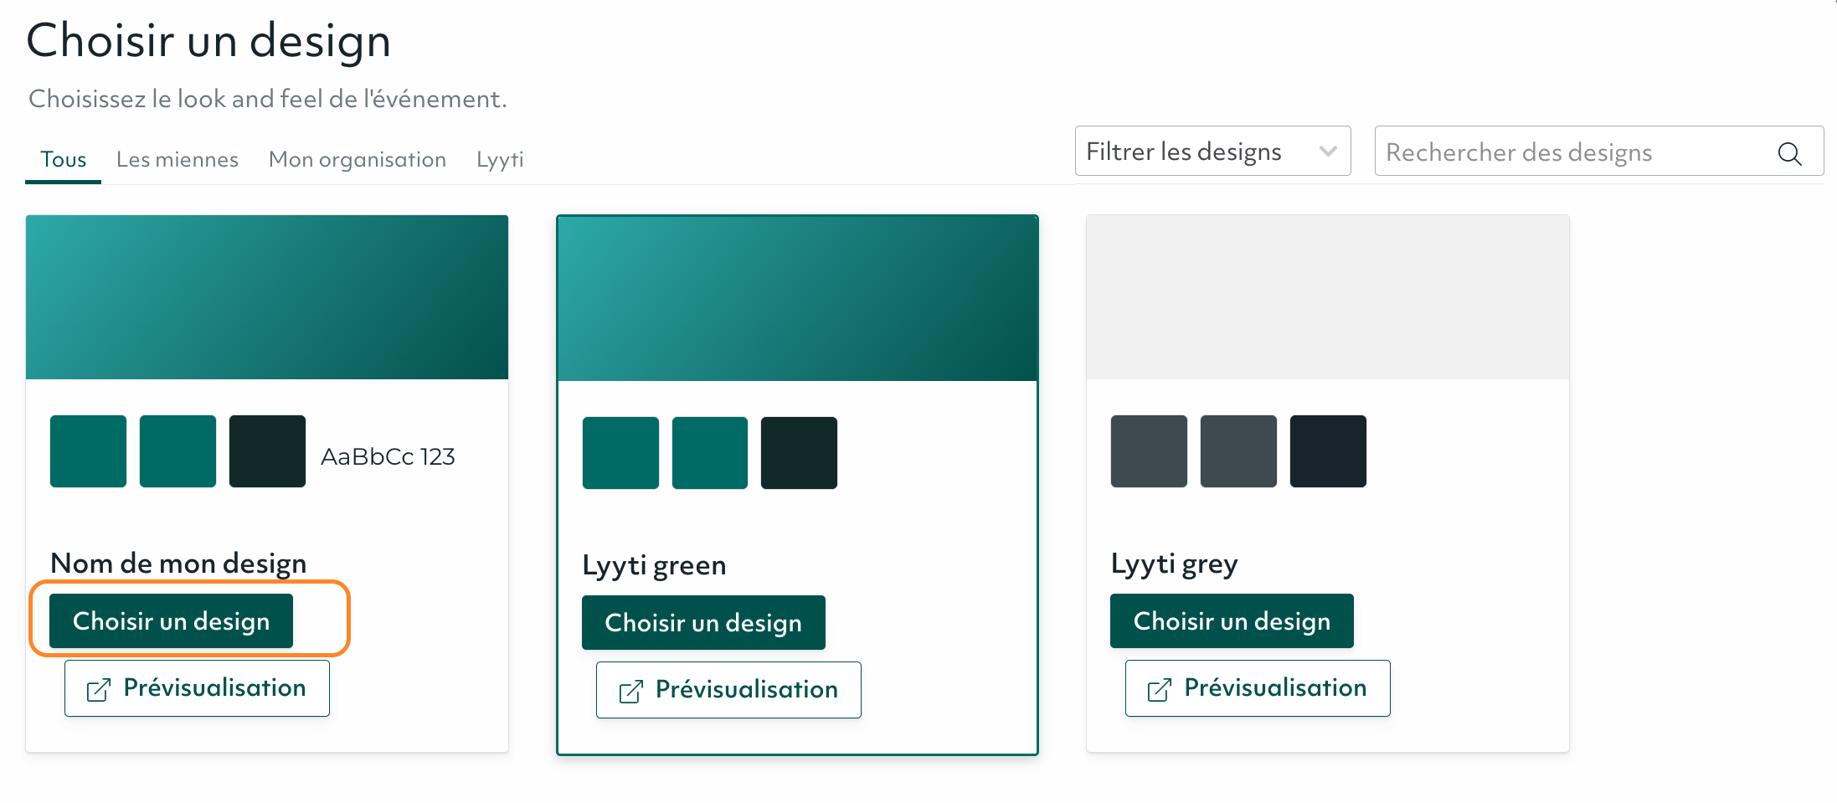Expand filter list via chevron arrow
Image resolution: width=1837 pixels, height=803 pixels.
point(1327,152)
